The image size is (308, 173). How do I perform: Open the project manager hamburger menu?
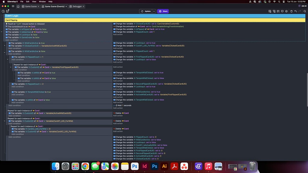13,6
